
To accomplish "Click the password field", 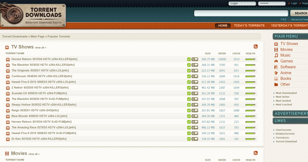I will click(x=272, y=3).
